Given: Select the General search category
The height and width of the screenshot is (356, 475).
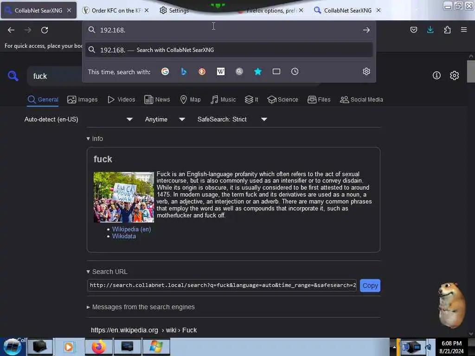Looking at the screenshot, I should click(43, 100).
